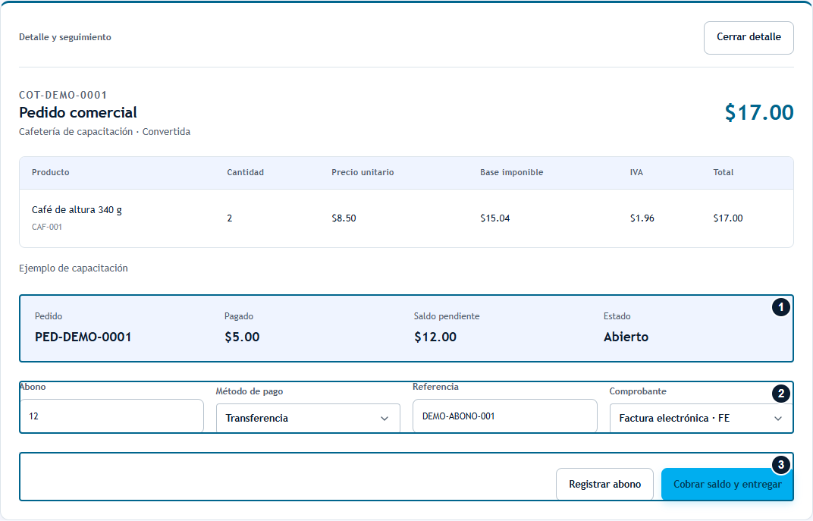This screenshot has height=521, width=813.
Task: Click Registrar abono button
Action: tap(604, 484)
